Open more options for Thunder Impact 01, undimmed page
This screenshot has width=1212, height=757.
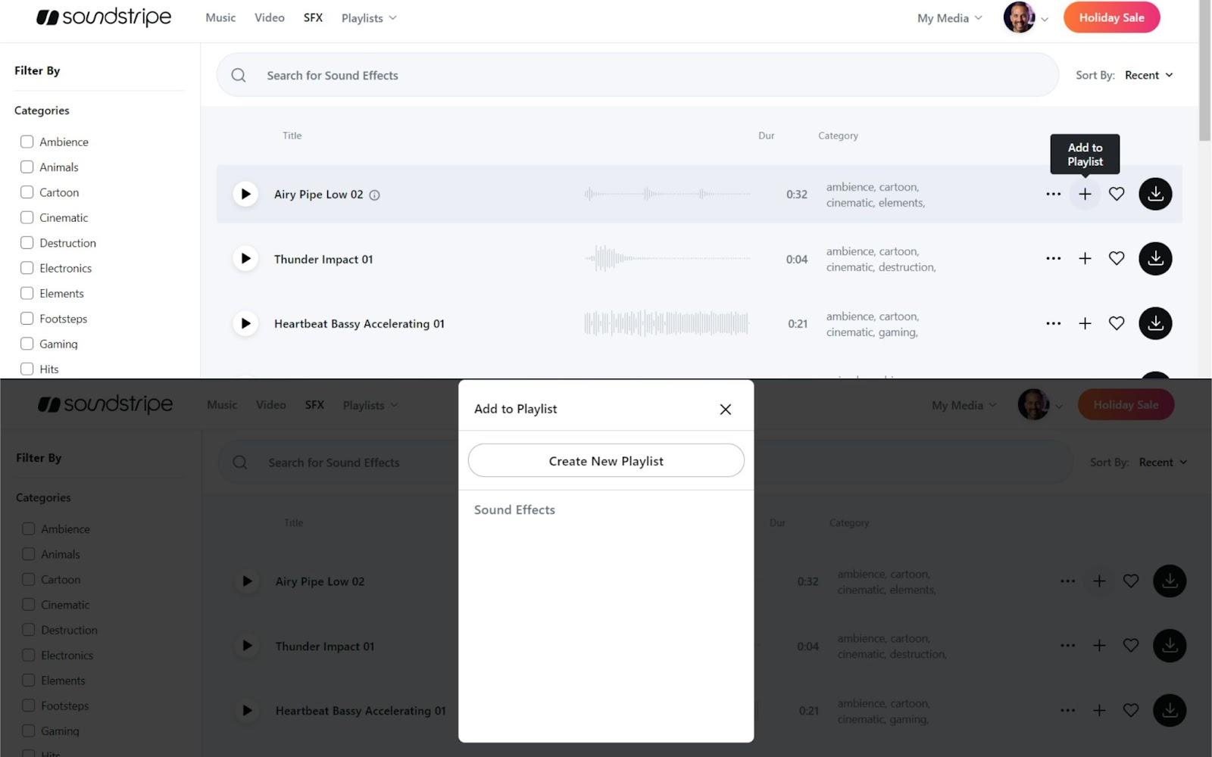pos(1053,259)
